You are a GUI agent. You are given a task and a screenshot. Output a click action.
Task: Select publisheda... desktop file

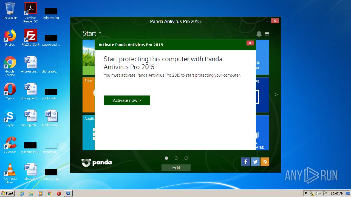point(51,94)
